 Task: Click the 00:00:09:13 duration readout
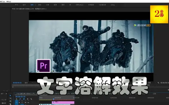click(x=165, y=83)
